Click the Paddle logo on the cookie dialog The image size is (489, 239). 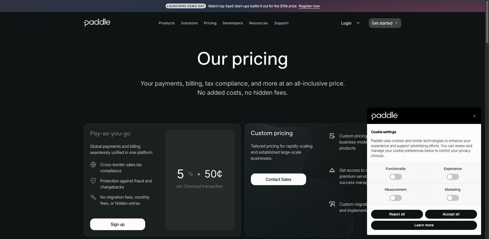click(384, 116)
